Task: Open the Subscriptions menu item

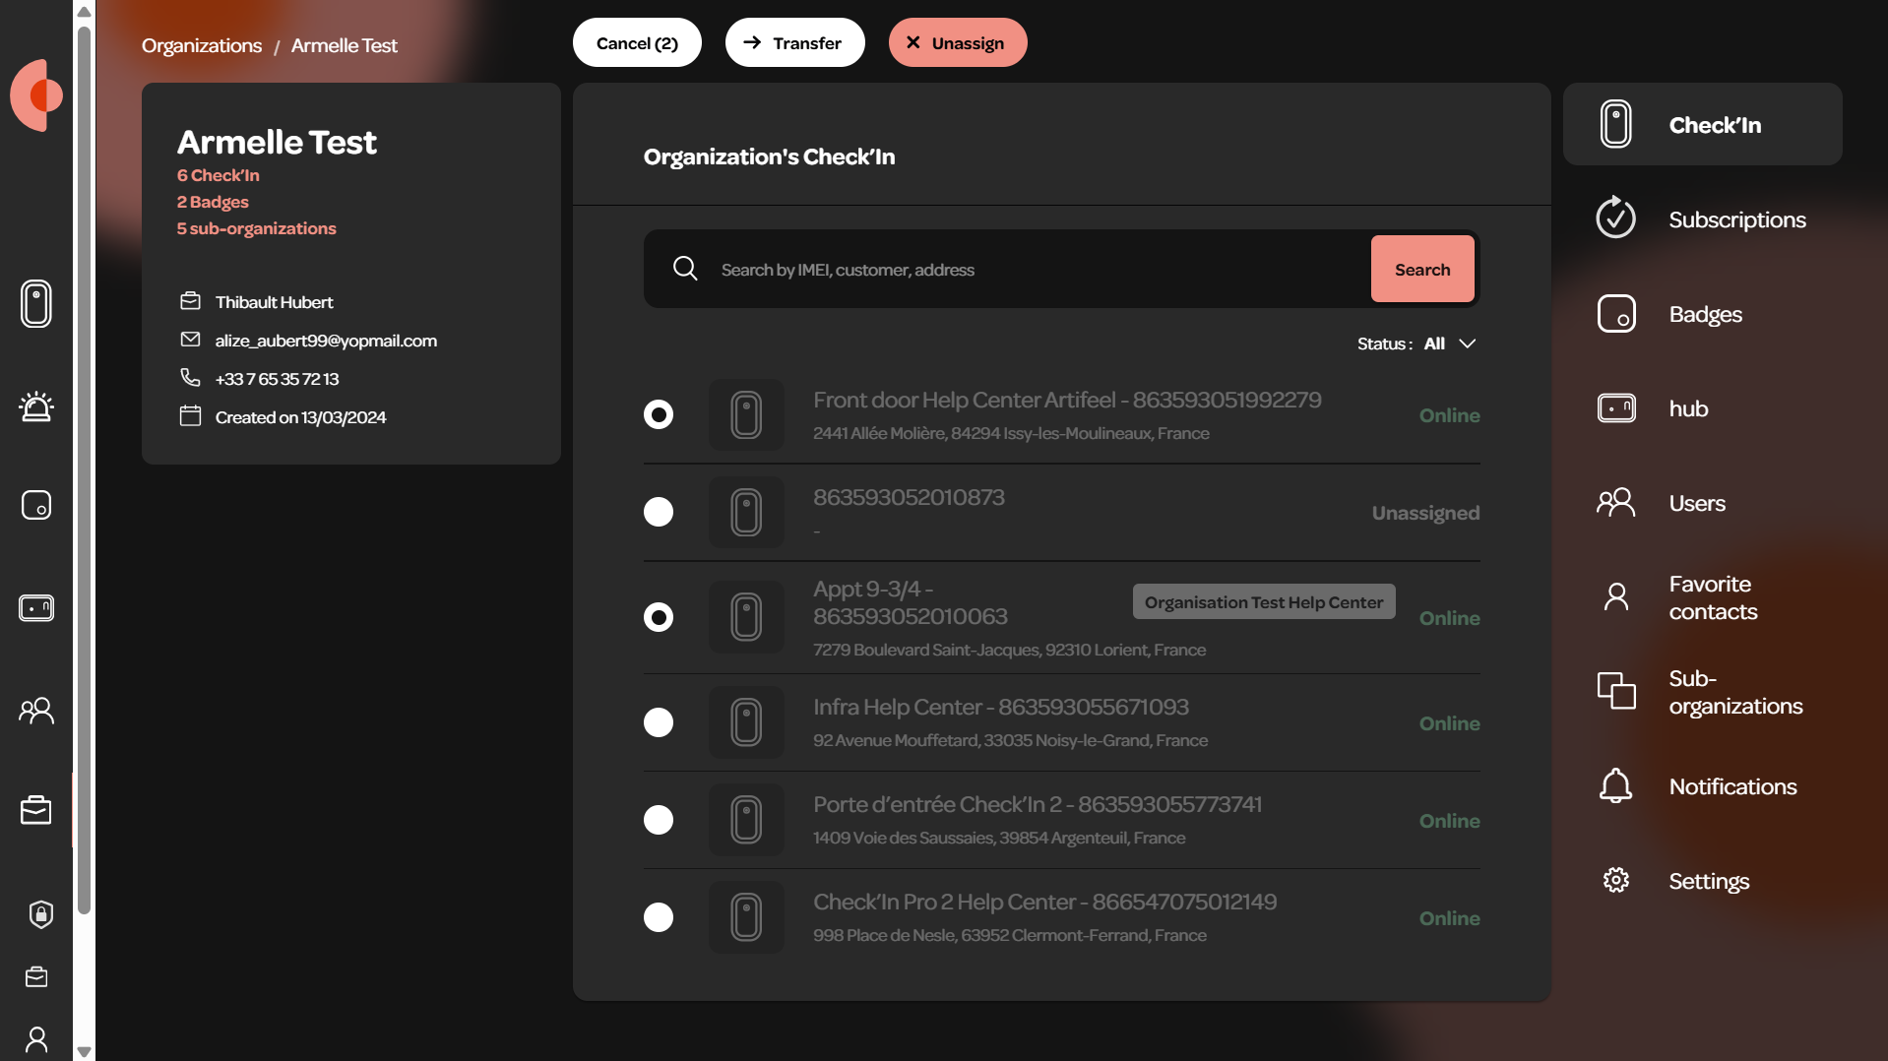Action: 1703,219
